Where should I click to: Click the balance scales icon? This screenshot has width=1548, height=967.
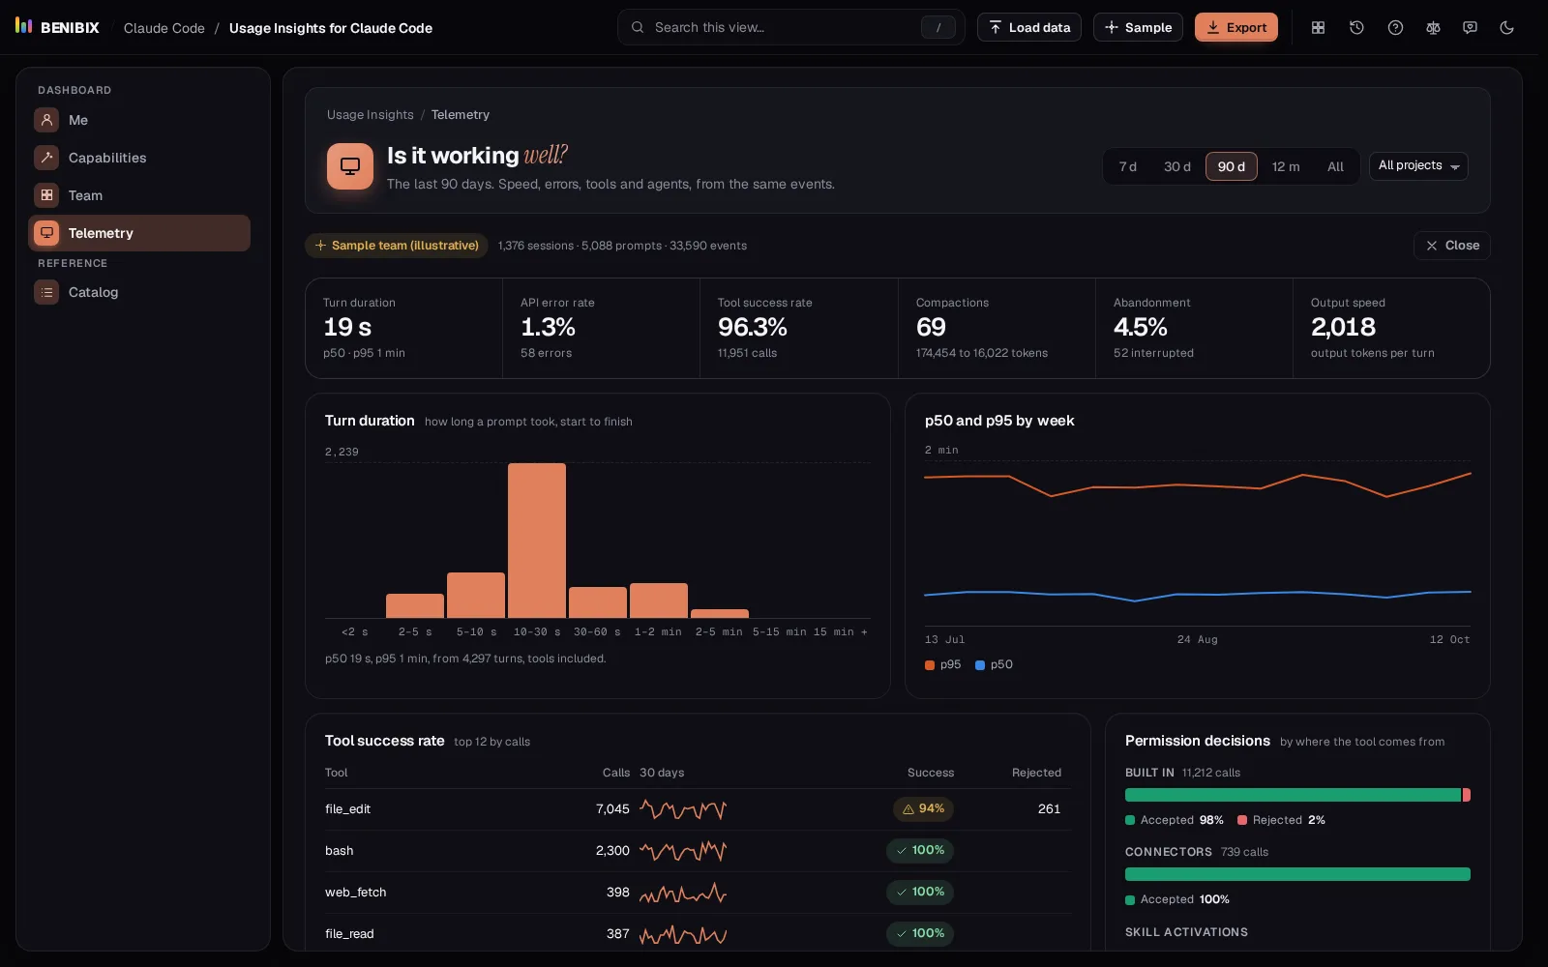pyautogui.click(x=1433, y=28)
